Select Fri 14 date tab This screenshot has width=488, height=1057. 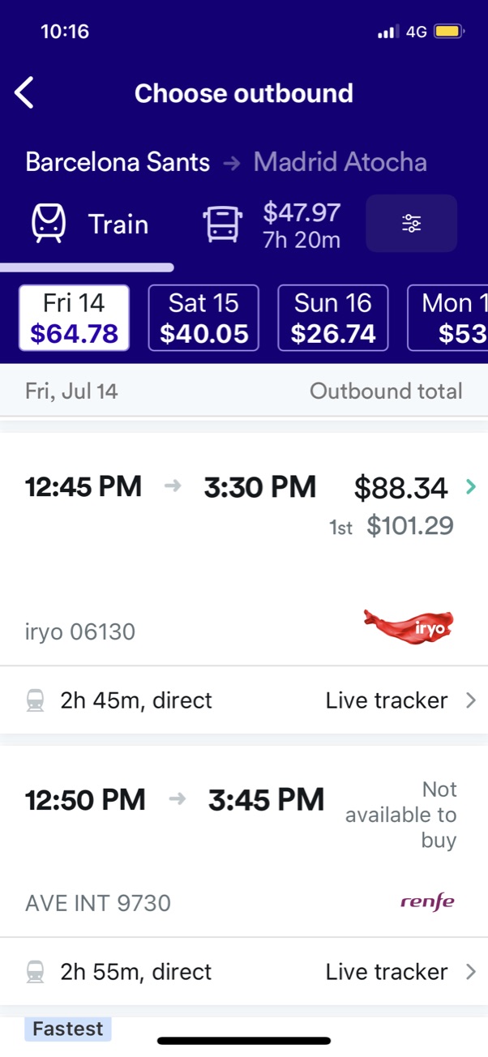(74, 318)
